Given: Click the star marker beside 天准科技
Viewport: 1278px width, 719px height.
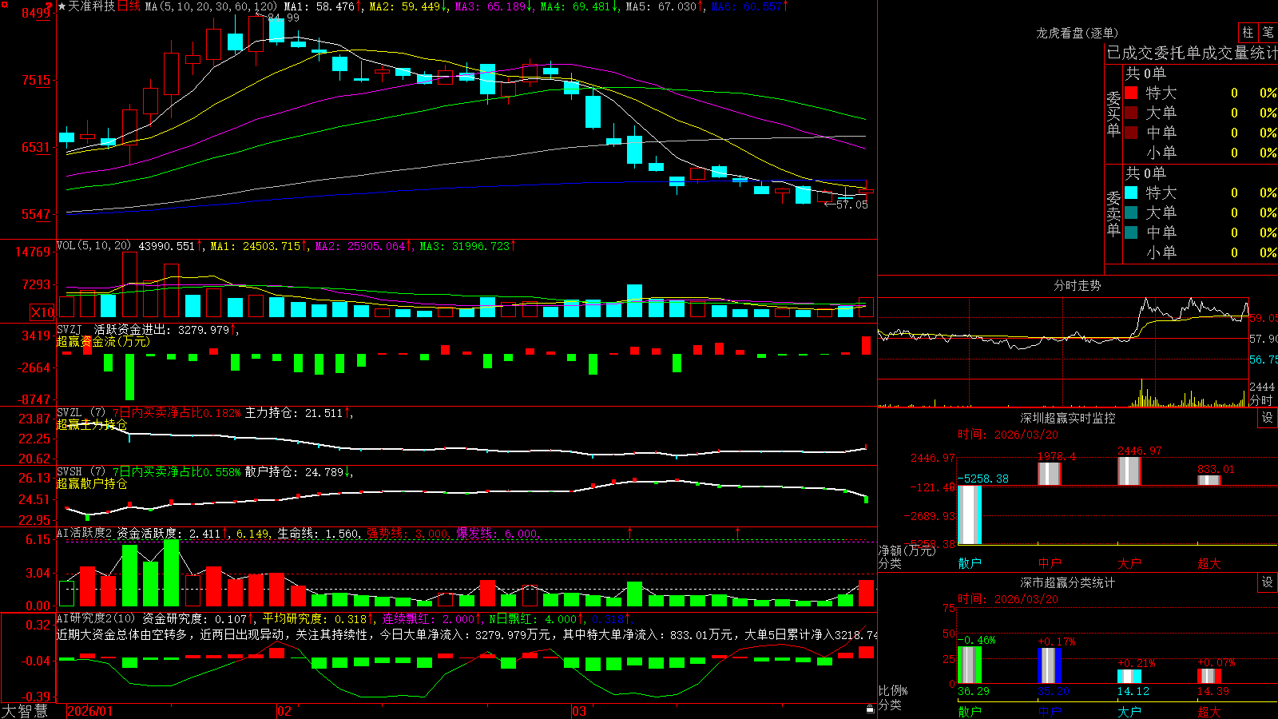Looking at the screenshot, I should (62, 6).
